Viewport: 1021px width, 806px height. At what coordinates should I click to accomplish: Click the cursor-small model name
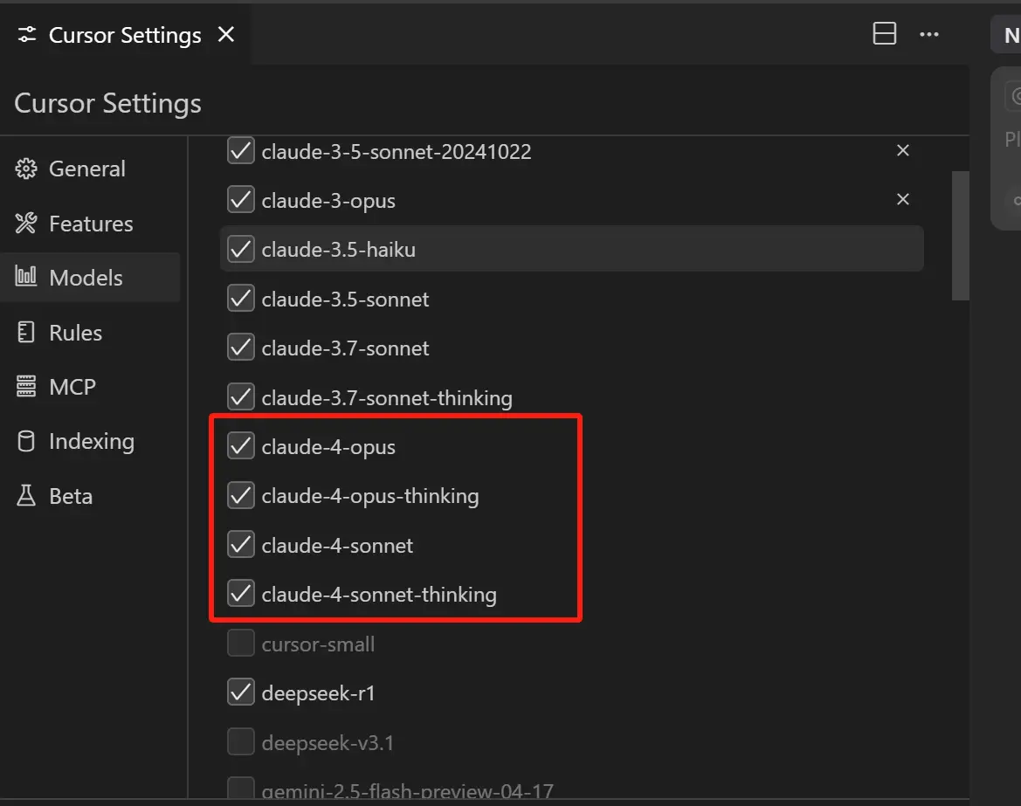[318, 644]
